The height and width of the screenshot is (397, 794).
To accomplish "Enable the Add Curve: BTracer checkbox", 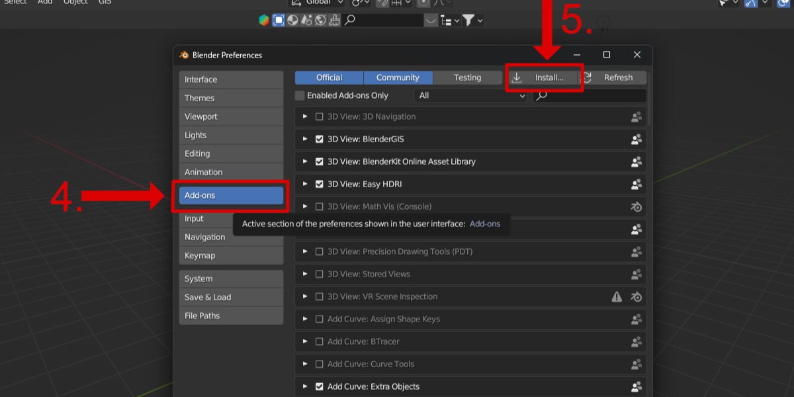I will pyautogui.click(x=320, y=341).
